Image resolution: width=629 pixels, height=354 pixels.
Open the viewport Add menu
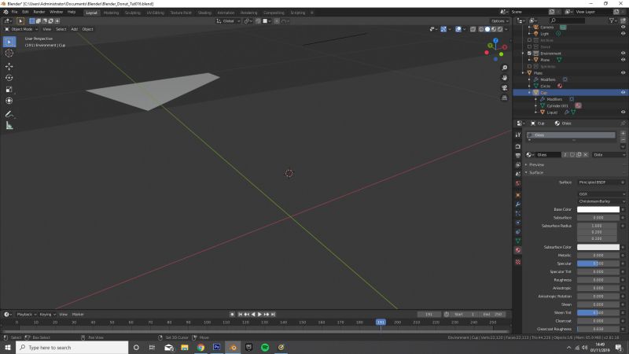[x=74, y=29]
